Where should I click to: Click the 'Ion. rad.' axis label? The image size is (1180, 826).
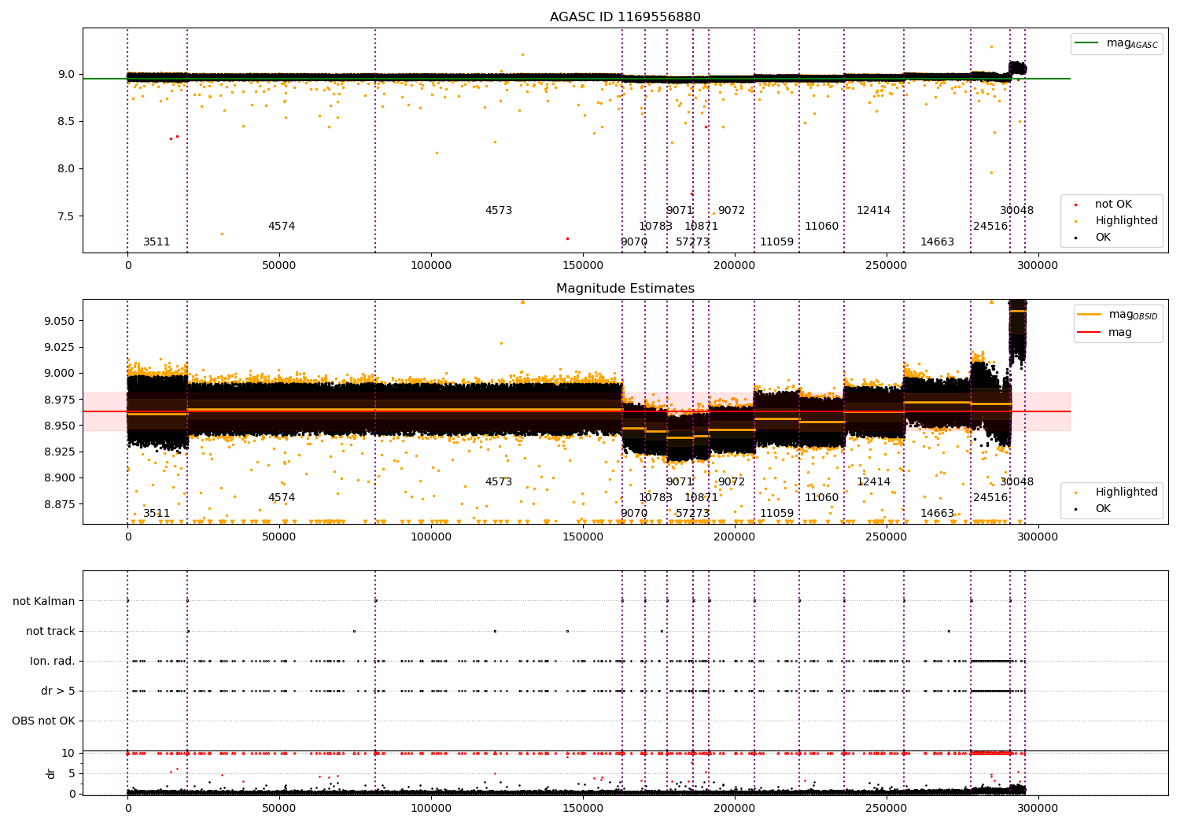point(53,662)
